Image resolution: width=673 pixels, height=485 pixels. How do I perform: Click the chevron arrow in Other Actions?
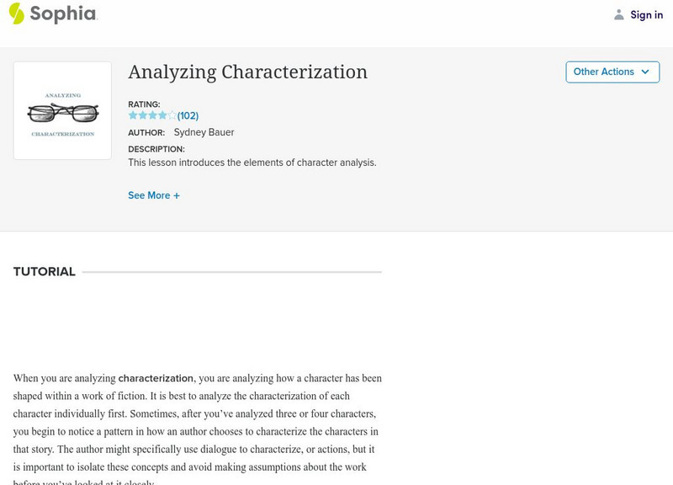(645, 72)
